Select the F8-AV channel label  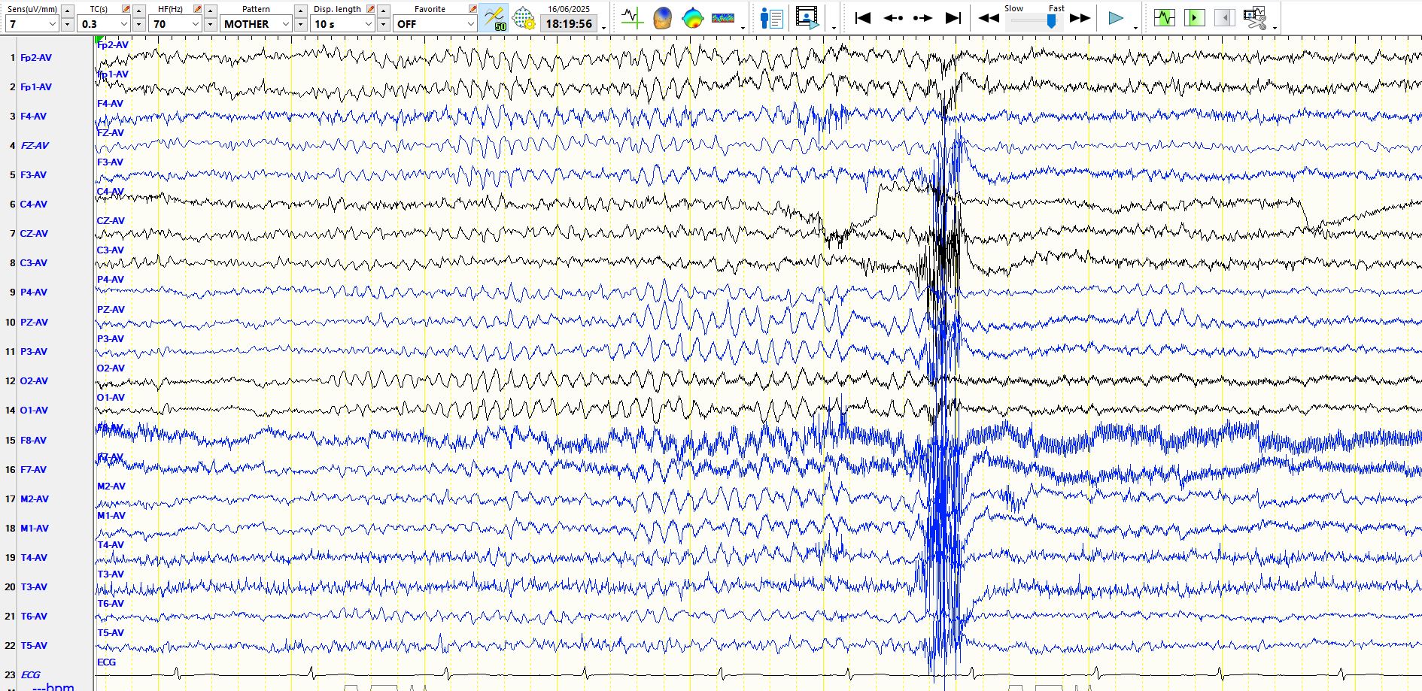click(33, 441)
